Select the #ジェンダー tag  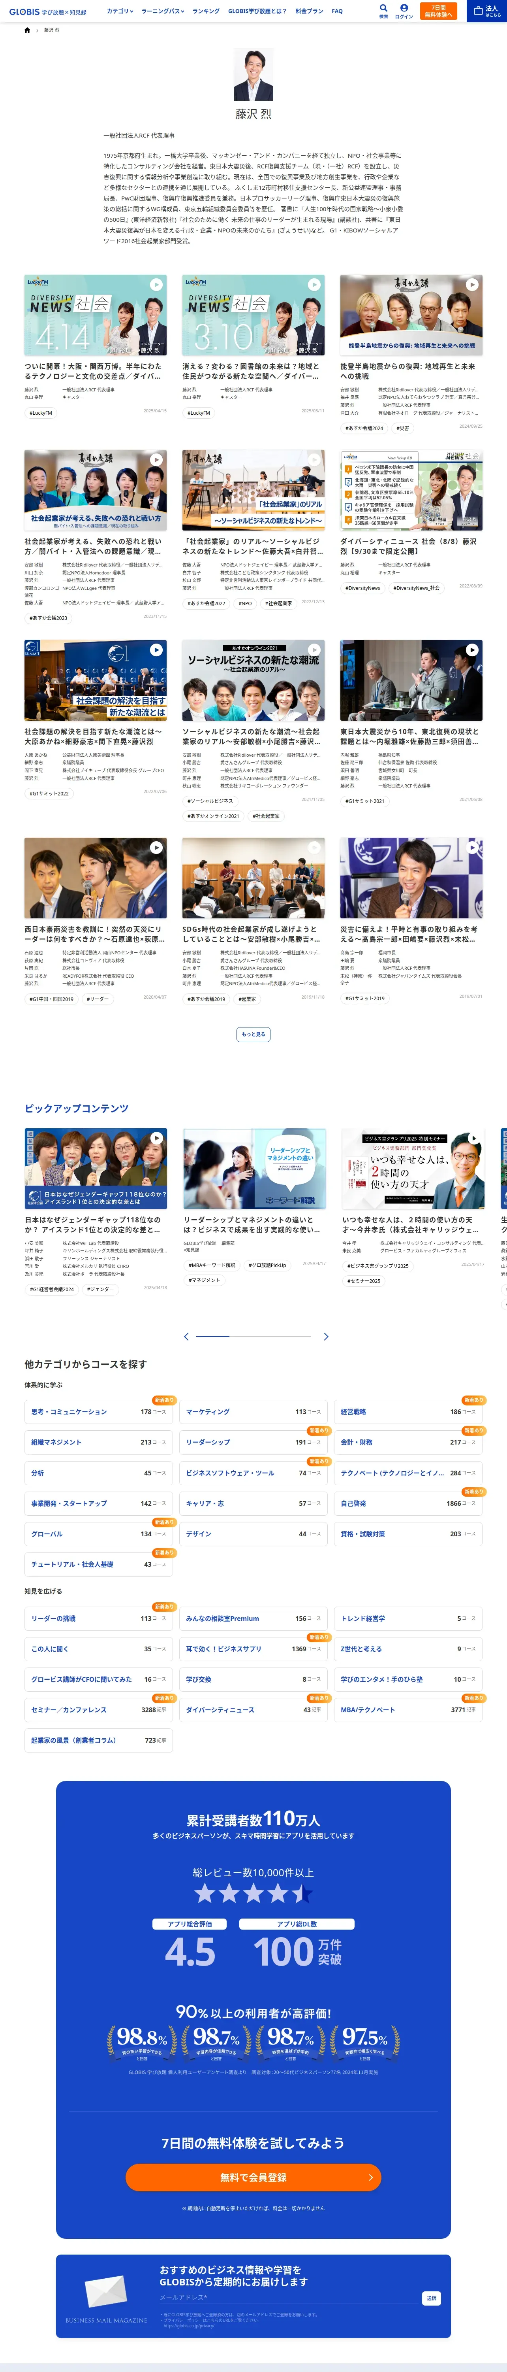tap(100, 1289)
